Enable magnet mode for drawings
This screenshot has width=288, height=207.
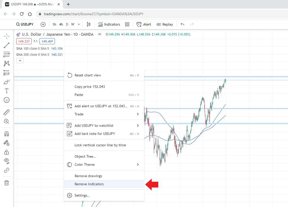tap(7, 134)
